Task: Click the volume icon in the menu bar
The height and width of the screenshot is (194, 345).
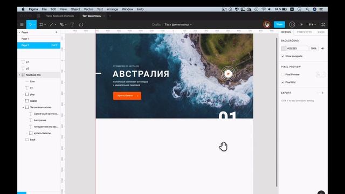Action: click(x=270, y=9)
